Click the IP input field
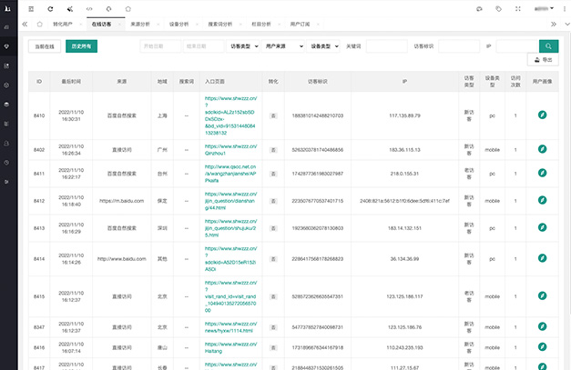 [x=516, y=45]
